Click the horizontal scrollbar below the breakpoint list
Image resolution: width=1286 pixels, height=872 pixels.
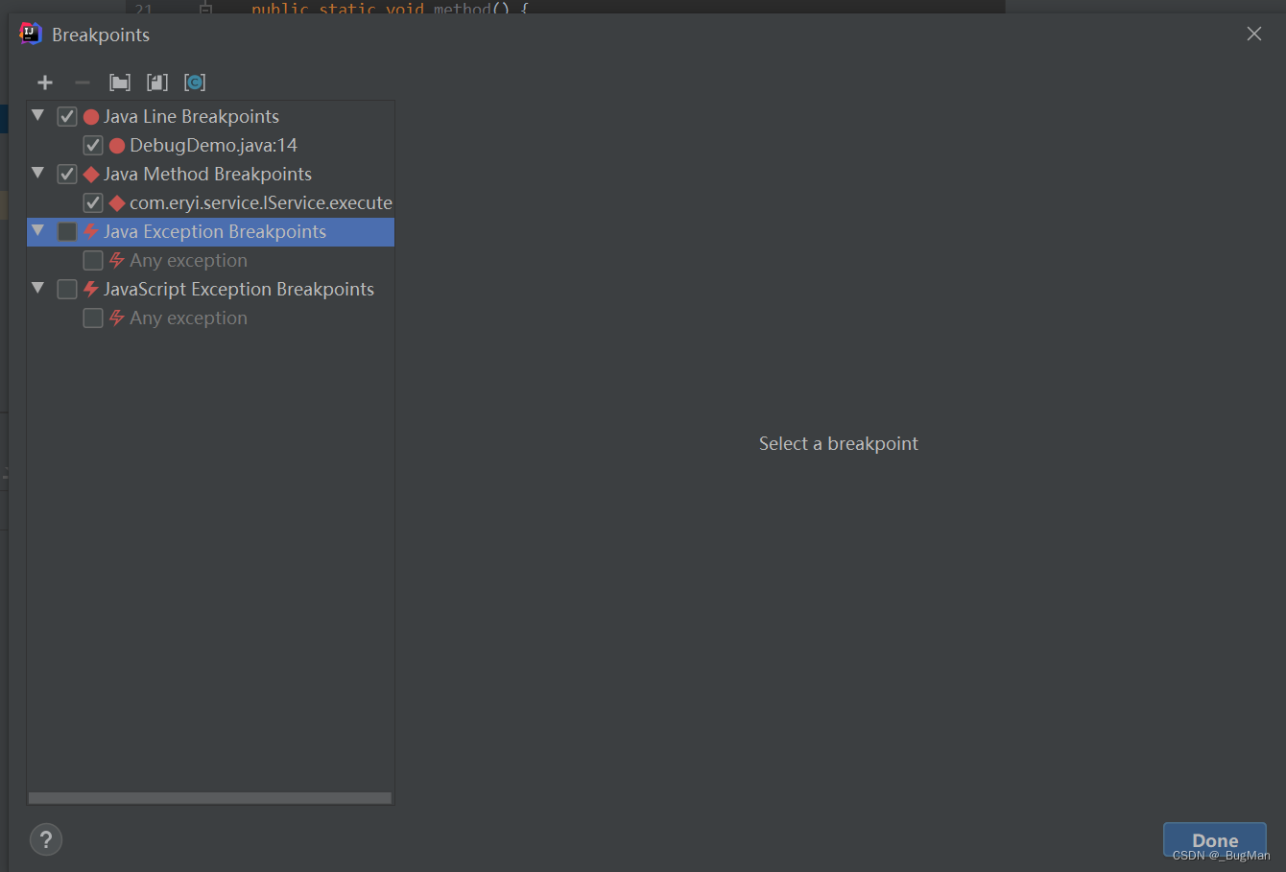point(210,797)
